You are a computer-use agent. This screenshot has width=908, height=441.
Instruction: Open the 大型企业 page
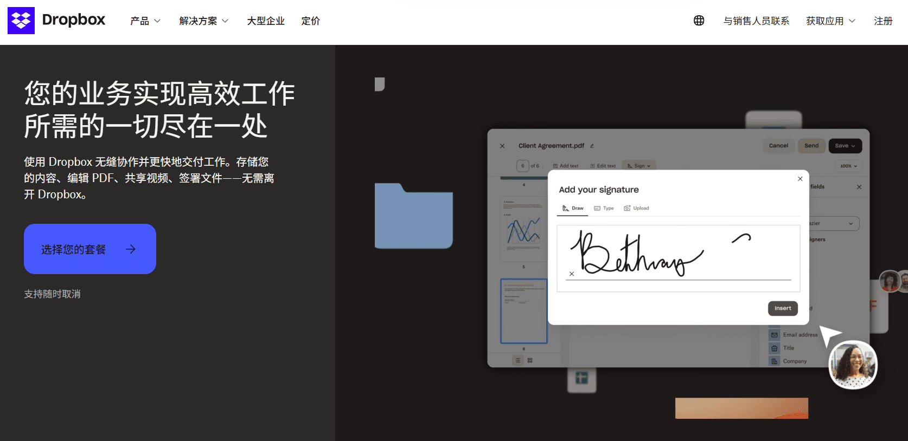[266, 21]
